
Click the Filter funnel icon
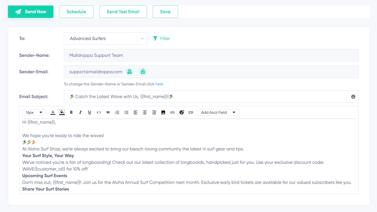coord(155,39)
